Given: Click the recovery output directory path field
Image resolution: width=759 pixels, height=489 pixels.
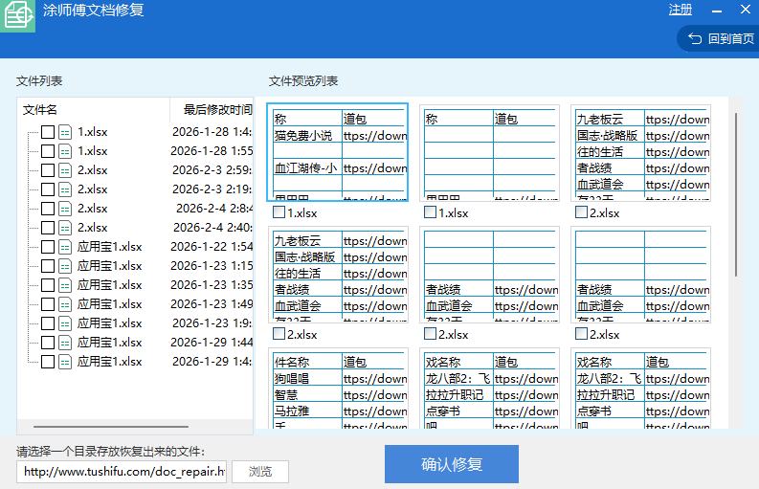Looking at the screenshot, I should click(x=122, y=472).
